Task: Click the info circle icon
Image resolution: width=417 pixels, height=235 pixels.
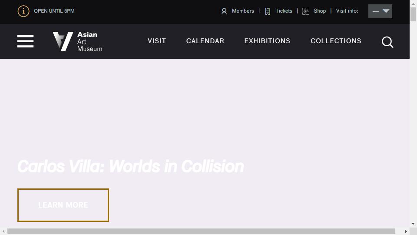Action: (23, 11)
